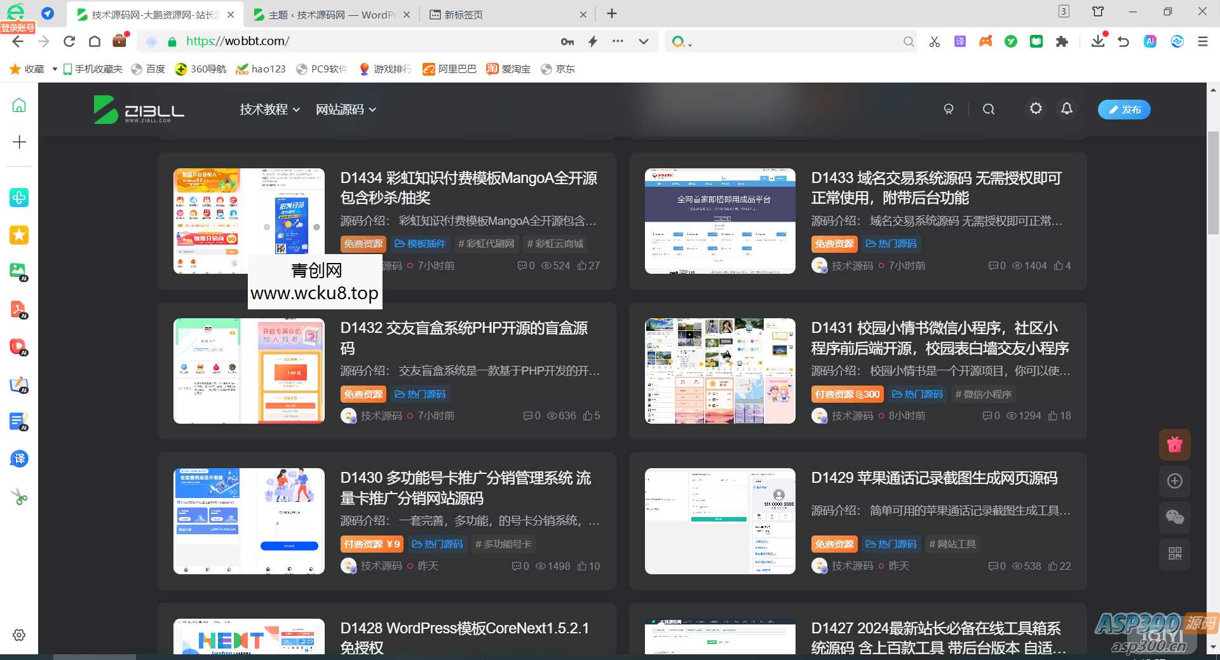
Task: Click the home icon at top of browser sidebar
Action: [x=19, y=105]
